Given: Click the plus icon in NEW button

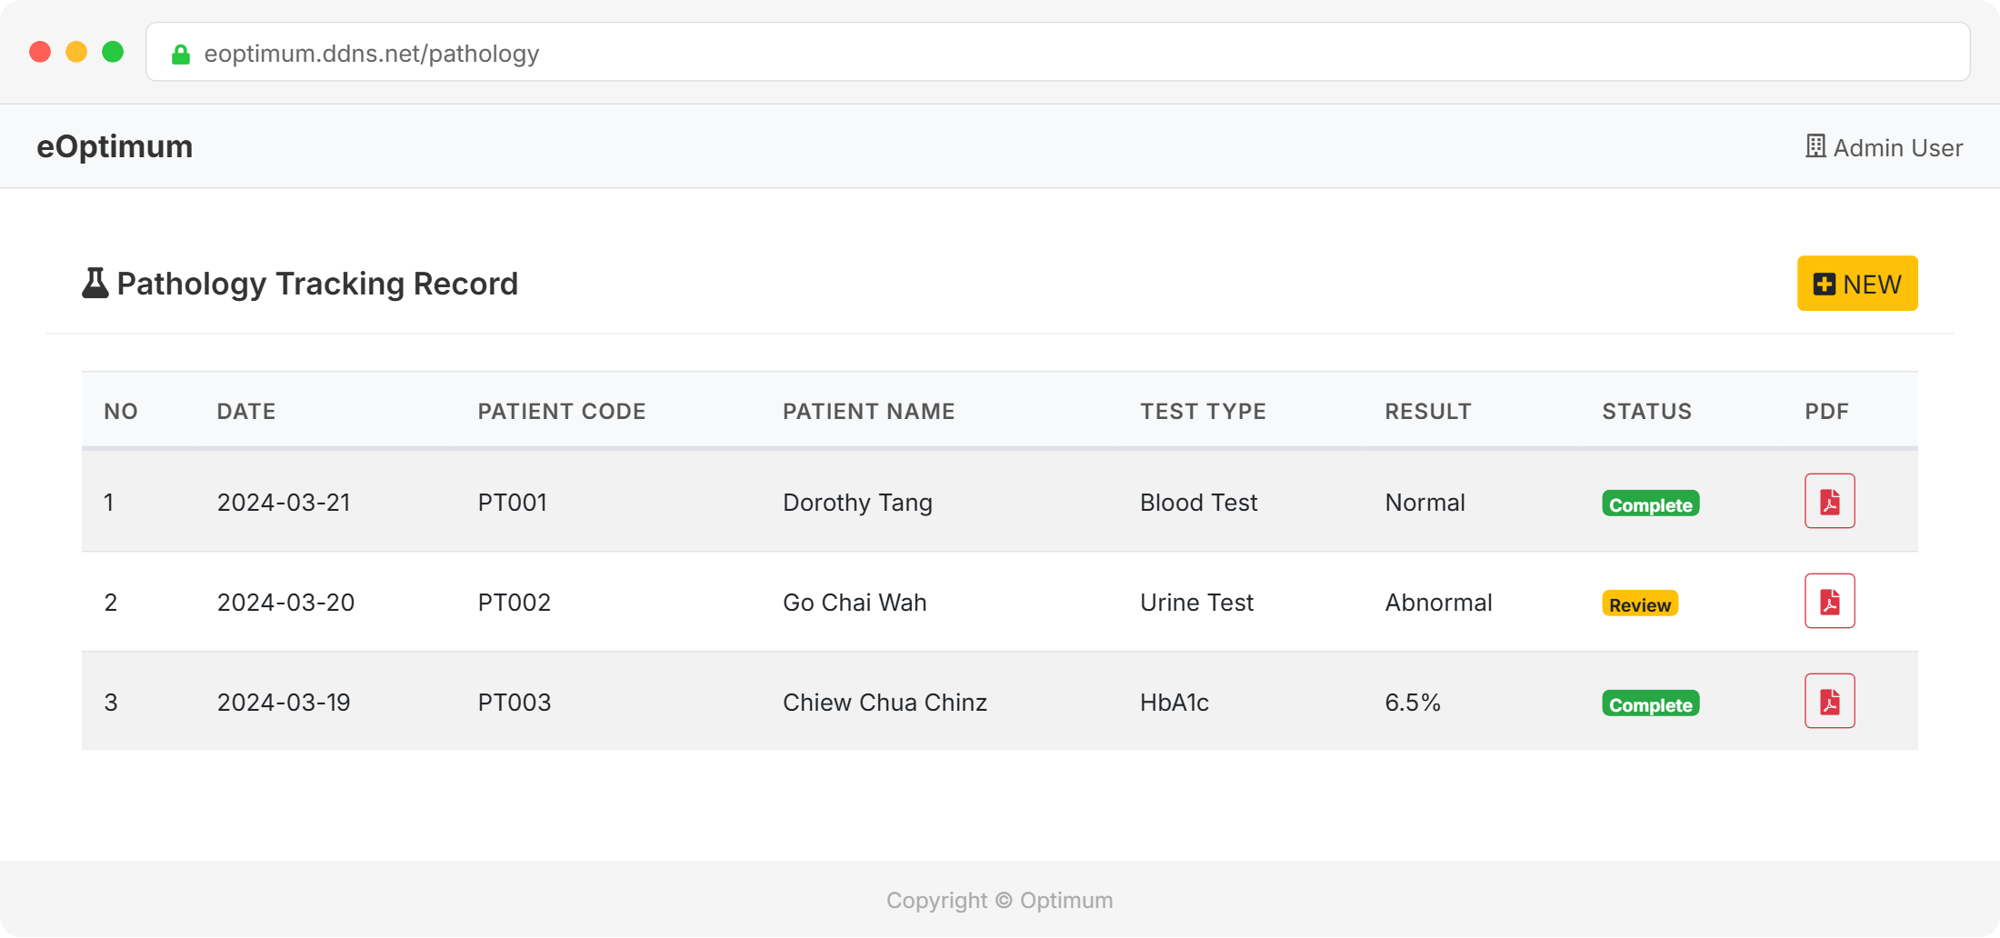Looking at the screenshot, I should point(1824,284).
